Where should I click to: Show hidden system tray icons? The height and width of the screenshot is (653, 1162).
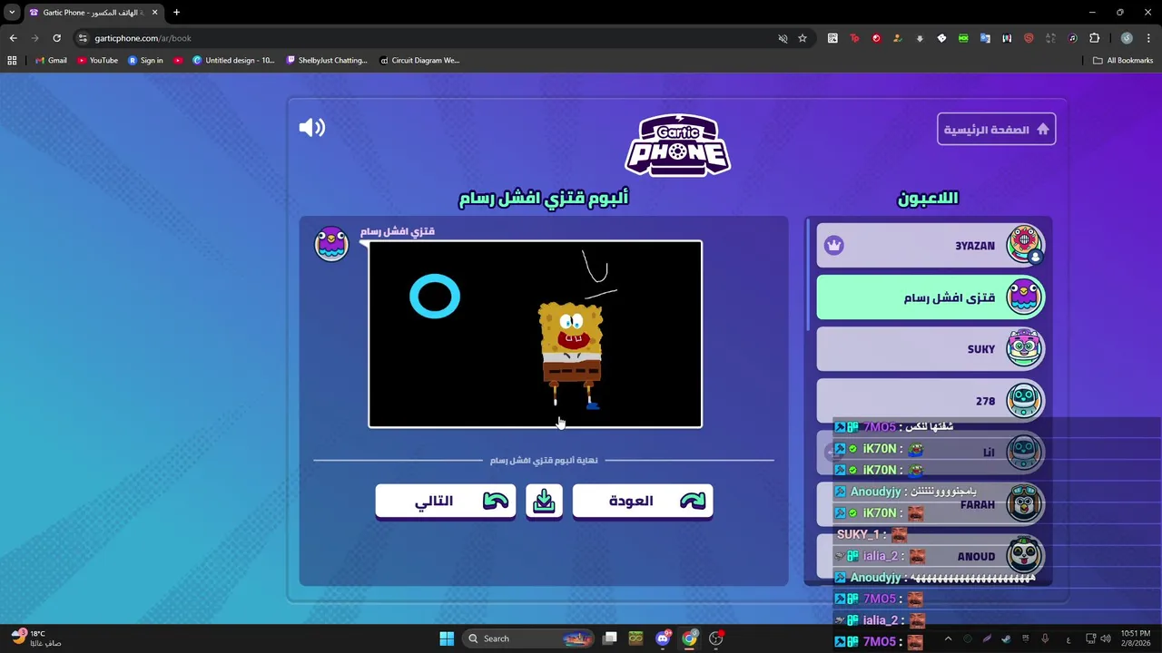[948, 638]
